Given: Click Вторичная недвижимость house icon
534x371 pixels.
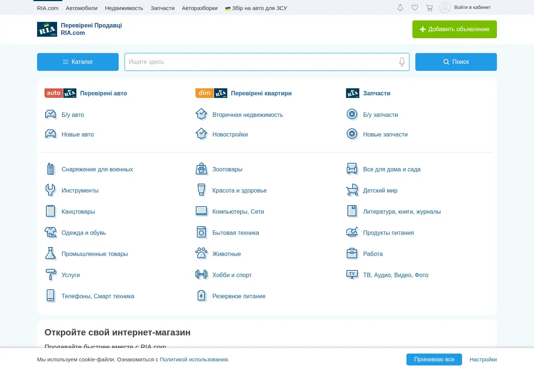Looking at the screenshot, I should (202, 115).
